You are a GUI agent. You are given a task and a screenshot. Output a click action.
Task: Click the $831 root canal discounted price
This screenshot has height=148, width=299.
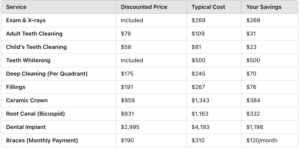coord(127,114)
